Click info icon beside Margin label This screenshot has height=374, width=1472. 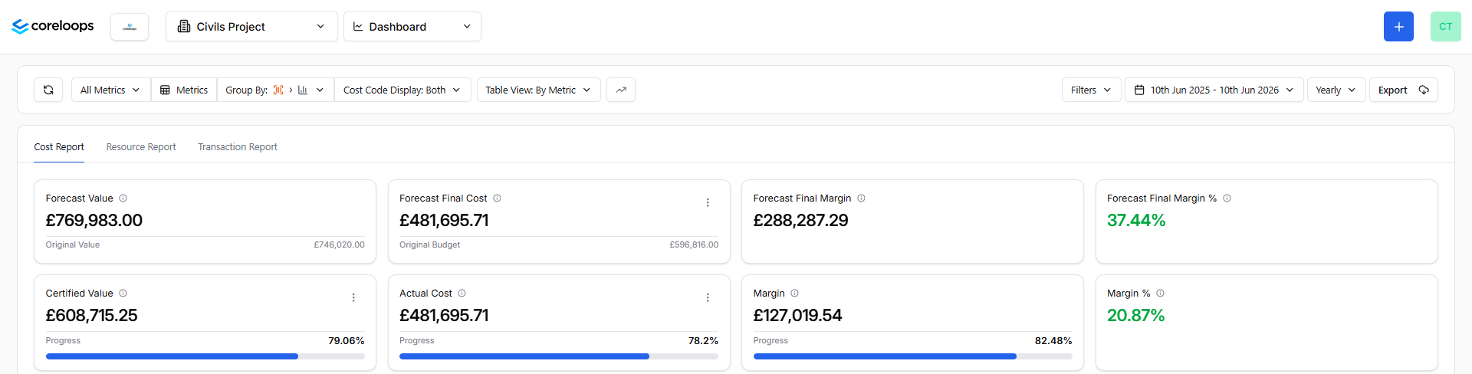point(794,294)
